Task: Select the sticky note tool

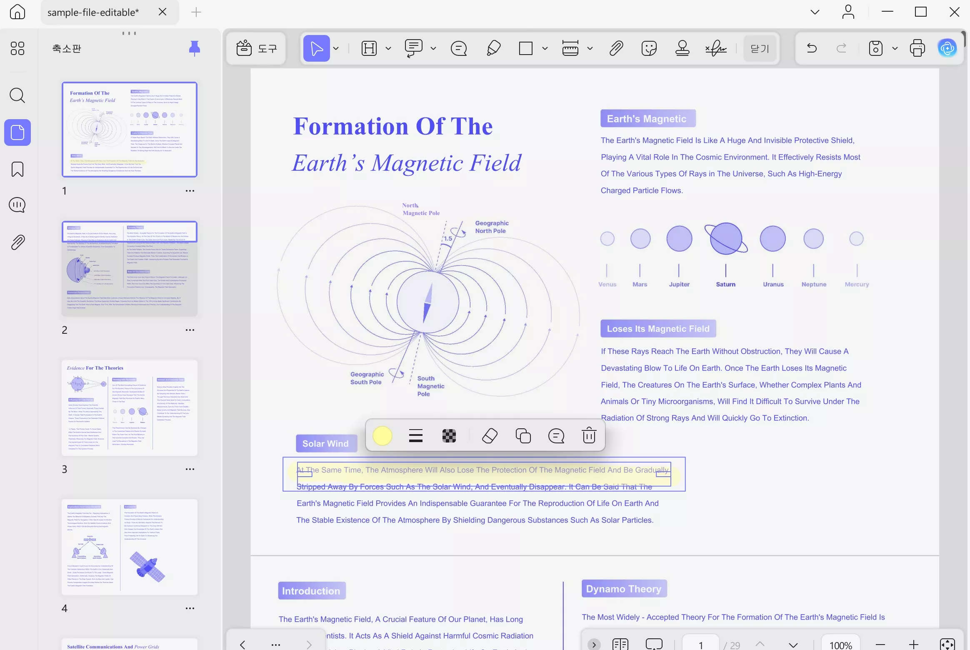Action: (x=459, y=48)
